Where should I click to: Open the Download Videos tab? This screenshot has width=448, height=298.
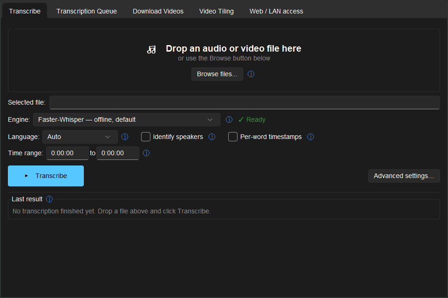tap(158, 11)
